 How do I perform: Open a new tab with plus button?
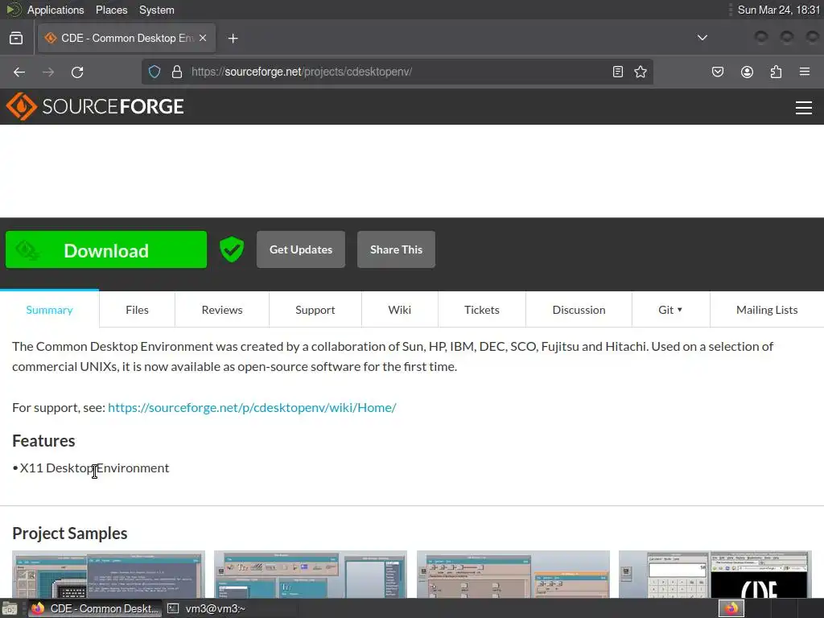point(233,39)
